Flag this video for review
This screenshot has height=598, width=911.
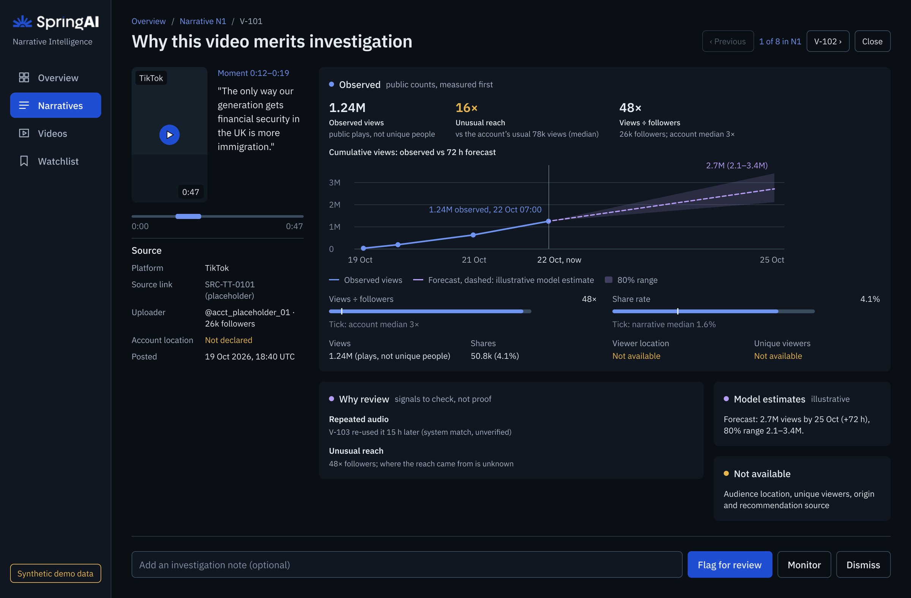point(729,564)
